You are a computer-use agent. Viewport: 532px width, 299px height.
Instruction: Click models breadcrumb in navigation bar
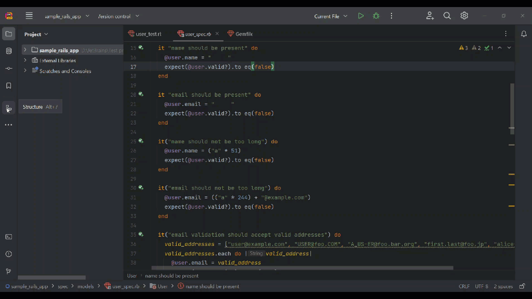[x=86, y=286]
